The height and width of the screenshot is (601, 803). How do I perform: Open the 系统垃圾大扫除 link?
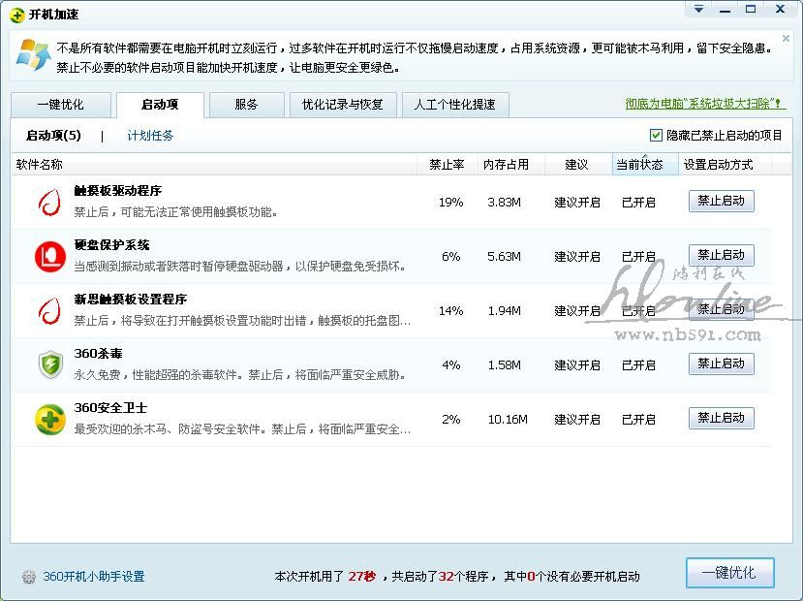(704, 104)
